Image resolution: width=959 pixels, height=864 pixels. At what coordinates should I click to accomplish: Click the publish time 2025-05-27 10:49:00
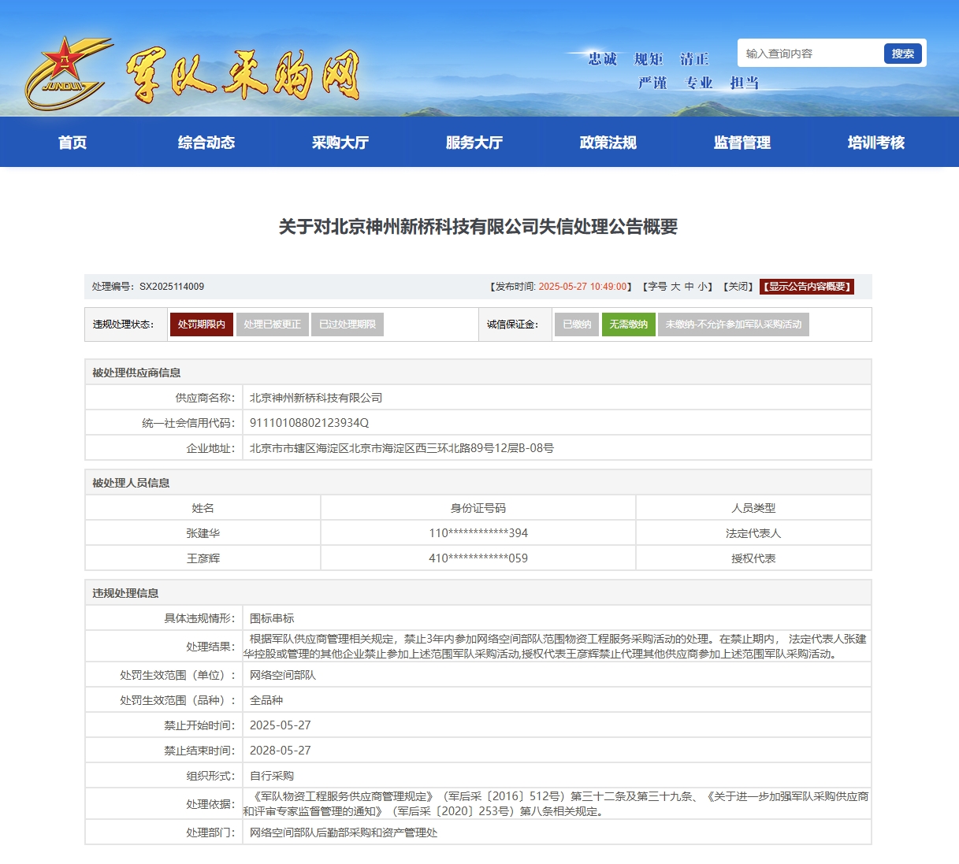[583, 287]
